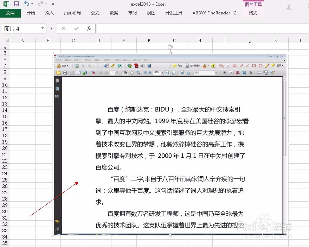
Task: Click the red rectangle tool in Acrobat picture
Action: [254, 66]
